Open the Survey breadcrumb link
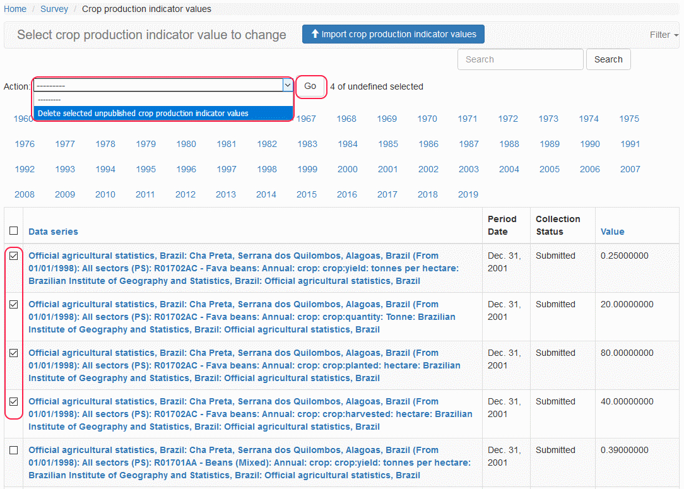This screenshot has width=684, height=489. click(54, 9)
